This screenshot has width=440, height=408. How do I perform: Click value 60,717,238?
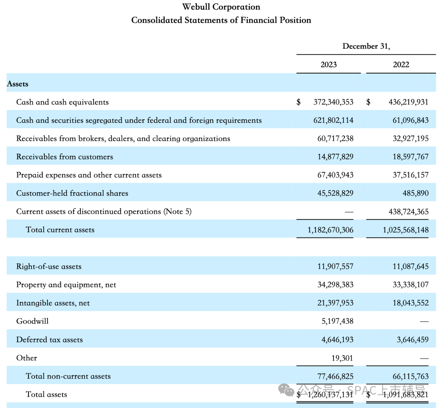335,139
